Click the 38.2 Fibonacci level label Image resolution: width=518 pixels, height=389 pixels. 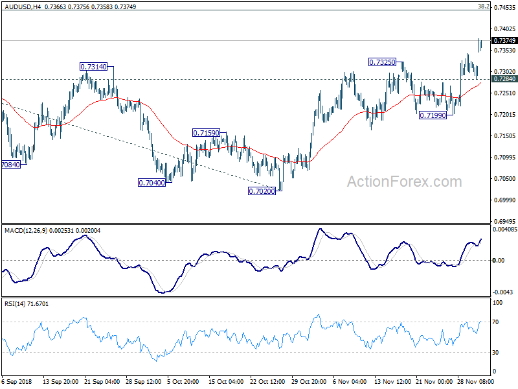click(x=483, y=6)
